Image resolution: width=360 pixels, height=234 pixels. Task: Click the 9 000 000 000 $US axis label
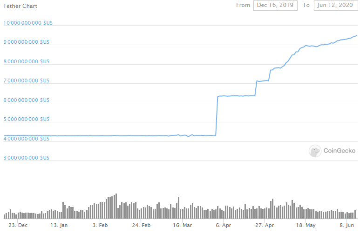[x=27, y=42]
